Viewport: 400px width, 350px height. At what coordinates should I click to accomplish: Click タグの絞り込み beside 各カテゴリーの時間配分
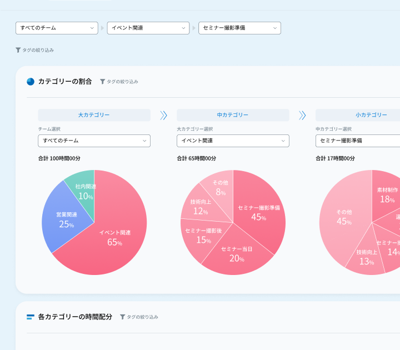pyautogui.click(x=143, y=317)
